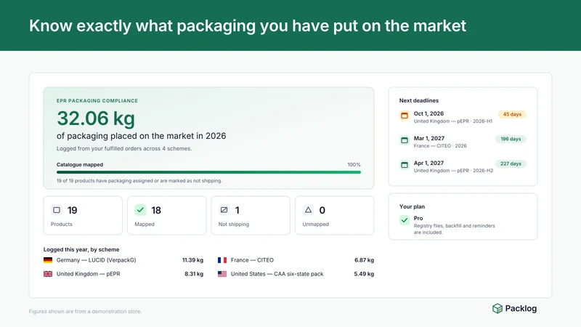
Task: Click the 196 days deadline badge
Action: point(511,139)
